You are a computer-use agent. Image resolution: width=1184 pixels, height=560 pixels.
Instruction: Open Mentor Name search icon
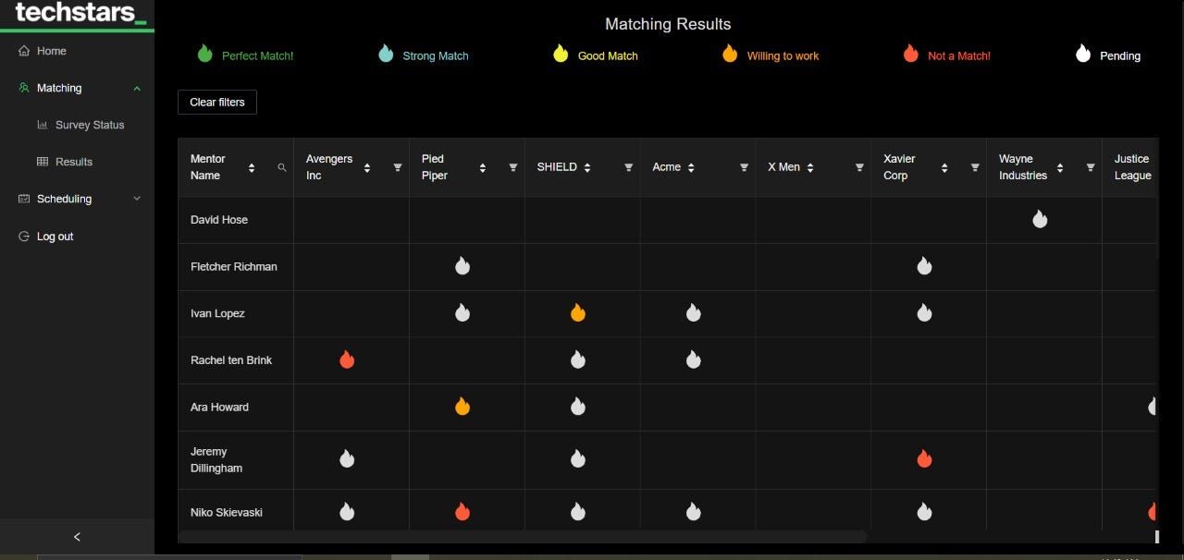coord(282,167)
